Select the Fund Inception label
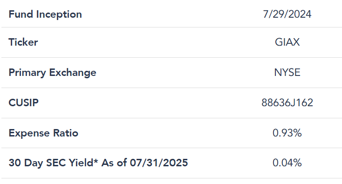The width and height of the screenshot is (342, 184). 45,14
